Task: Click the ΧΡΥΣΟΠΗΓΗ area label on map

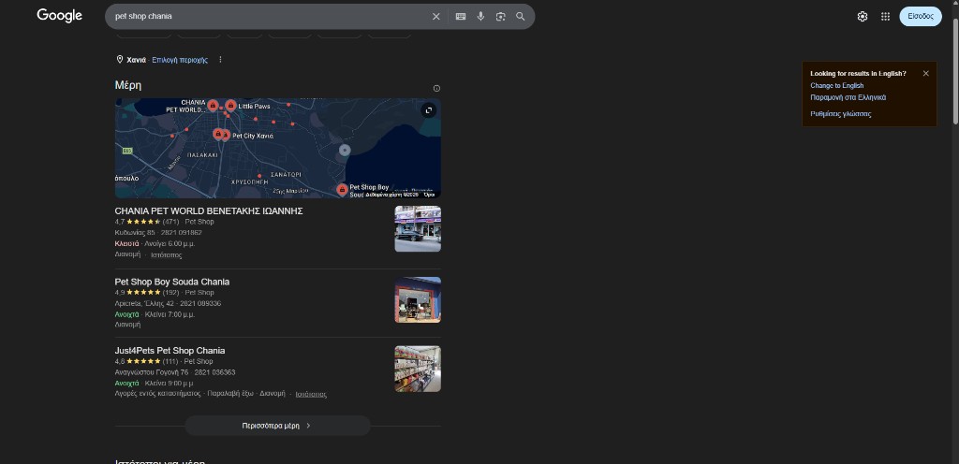Action: click(250, 181)
